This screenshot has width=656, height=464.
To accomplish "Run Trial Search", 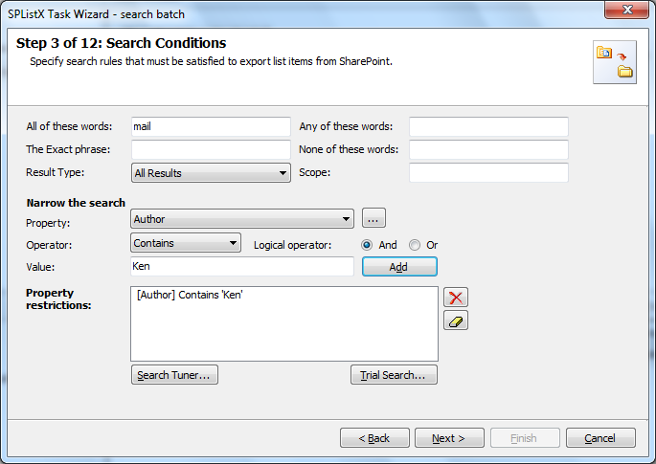I will pos(394,375).
